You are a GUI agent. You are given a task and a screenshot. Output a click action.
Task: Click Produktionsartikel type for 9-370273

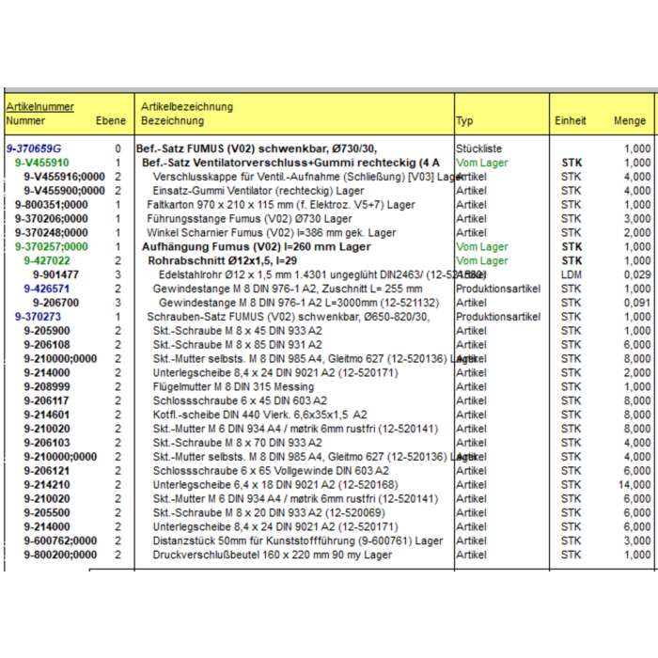(x=498, y=317)
